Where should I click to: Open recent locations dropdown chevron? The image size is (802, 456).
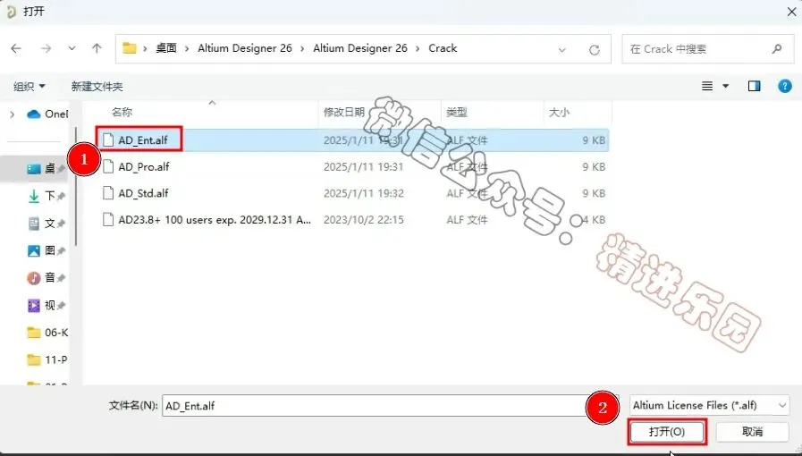[72, 48]
